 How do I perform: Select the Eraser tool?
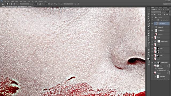[149, 33]
